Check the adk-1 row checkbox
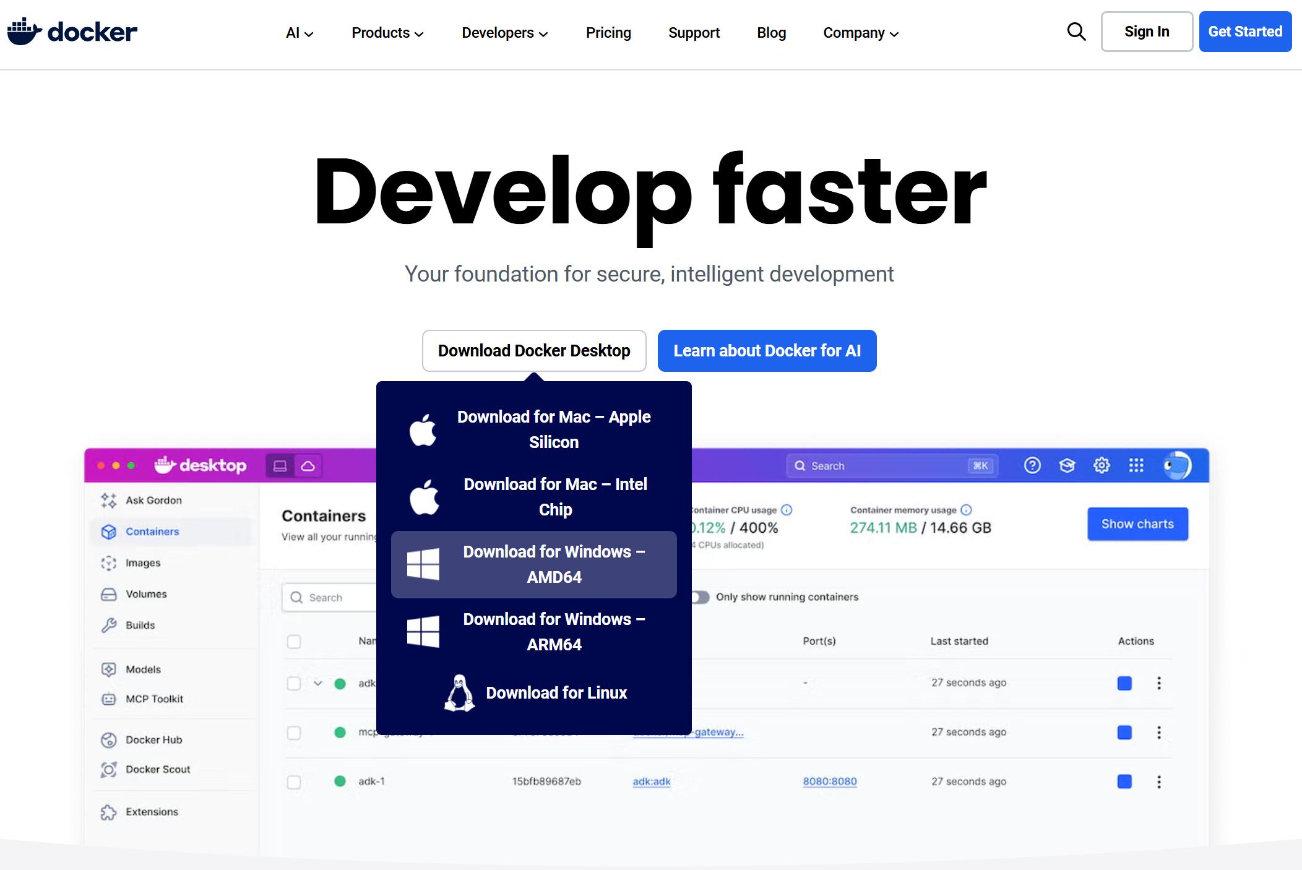This screenshot has height=870, width=1302. 294,782
